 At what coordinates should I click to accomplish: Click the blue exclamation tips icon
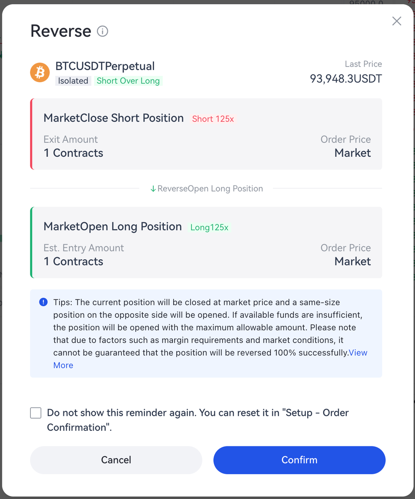coord(43,302)
